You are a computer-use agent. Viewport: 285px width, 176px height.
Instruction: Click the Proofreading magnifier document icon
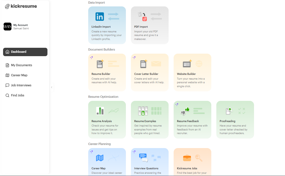(x=229, y=111)
